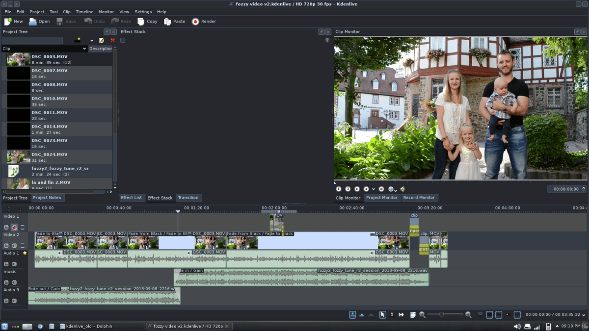Select DSC_0024.MOV in the Project Tree
This screenshot has height=331, width=589.
coord(49,157)
